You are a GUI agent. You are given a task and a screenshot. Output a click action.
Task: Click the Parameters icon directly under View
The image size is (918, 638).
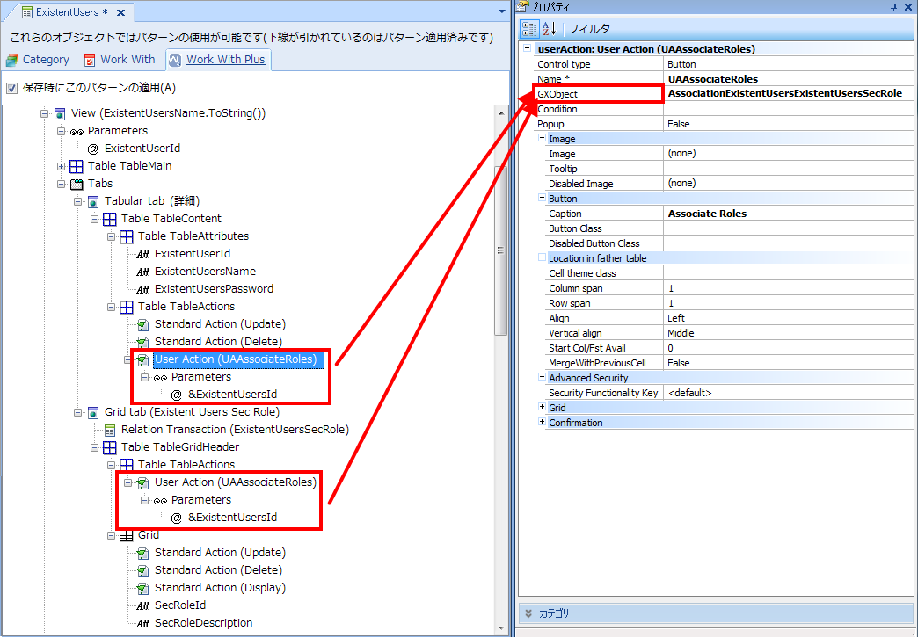tap(76, 132)
